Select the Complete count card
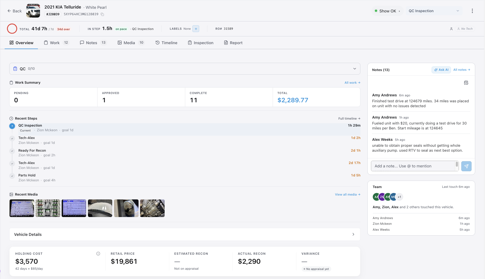 tap(229, 97)
